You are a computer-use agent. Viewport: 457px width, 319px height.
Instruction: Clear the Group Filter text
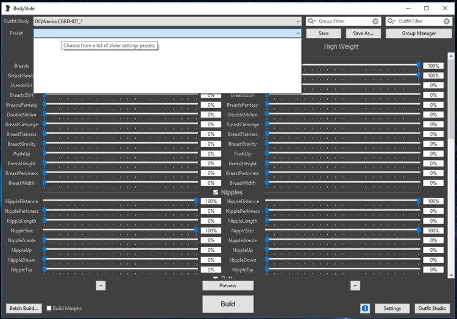pos(375,21)
